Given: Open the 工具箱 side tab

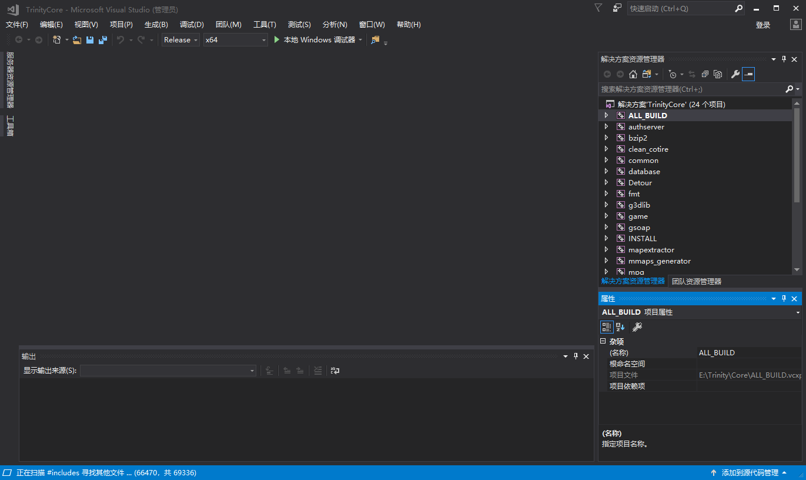Looking at the screenshot, I should [9, 126].
